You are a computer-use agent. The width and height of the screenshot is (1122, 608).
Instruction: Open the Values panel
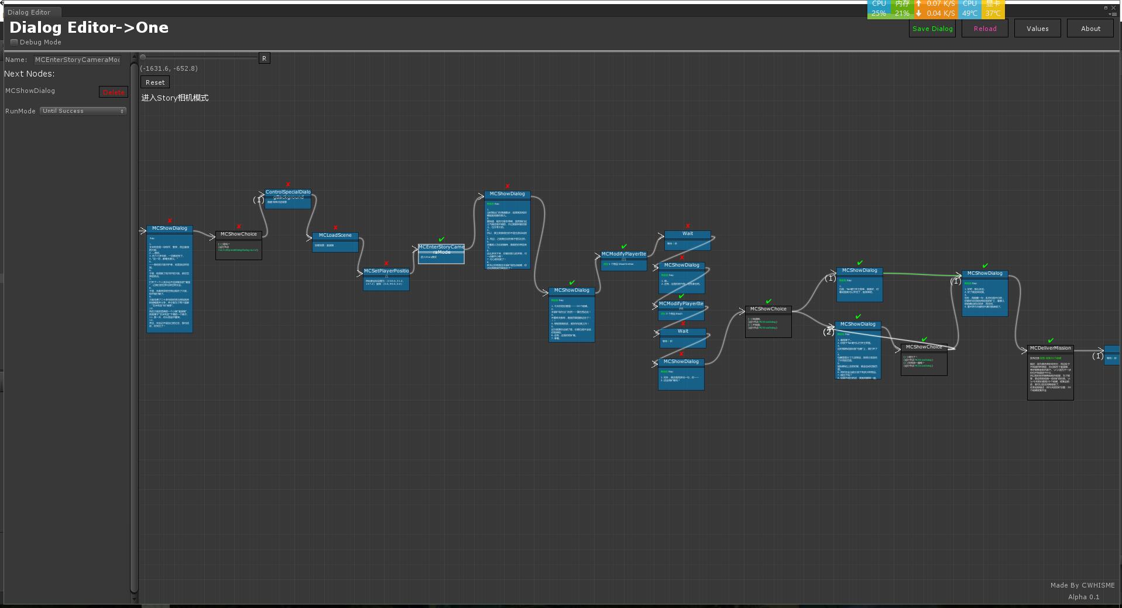point(1037,29)
